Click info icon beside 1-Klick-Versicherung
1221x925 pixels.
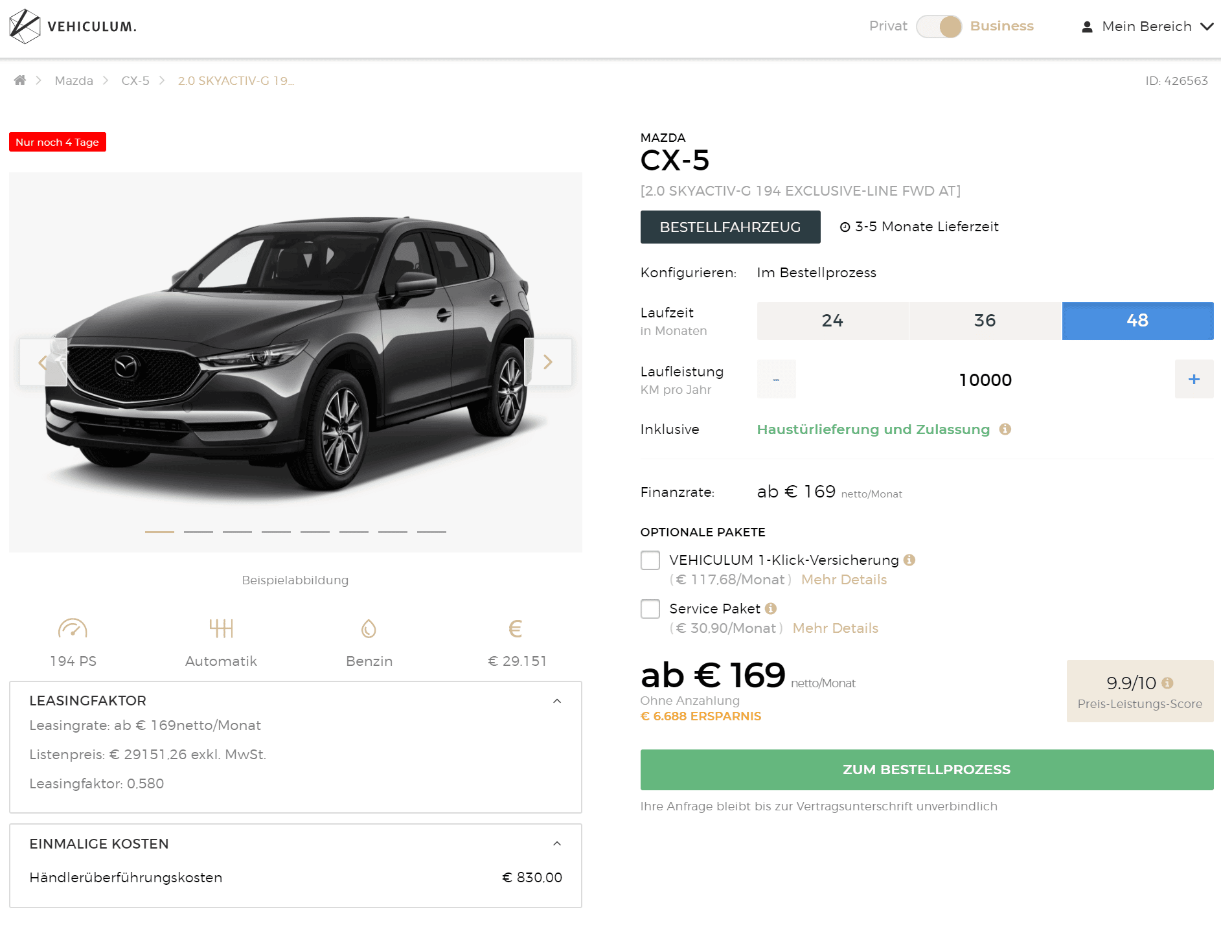click(909, 560)
